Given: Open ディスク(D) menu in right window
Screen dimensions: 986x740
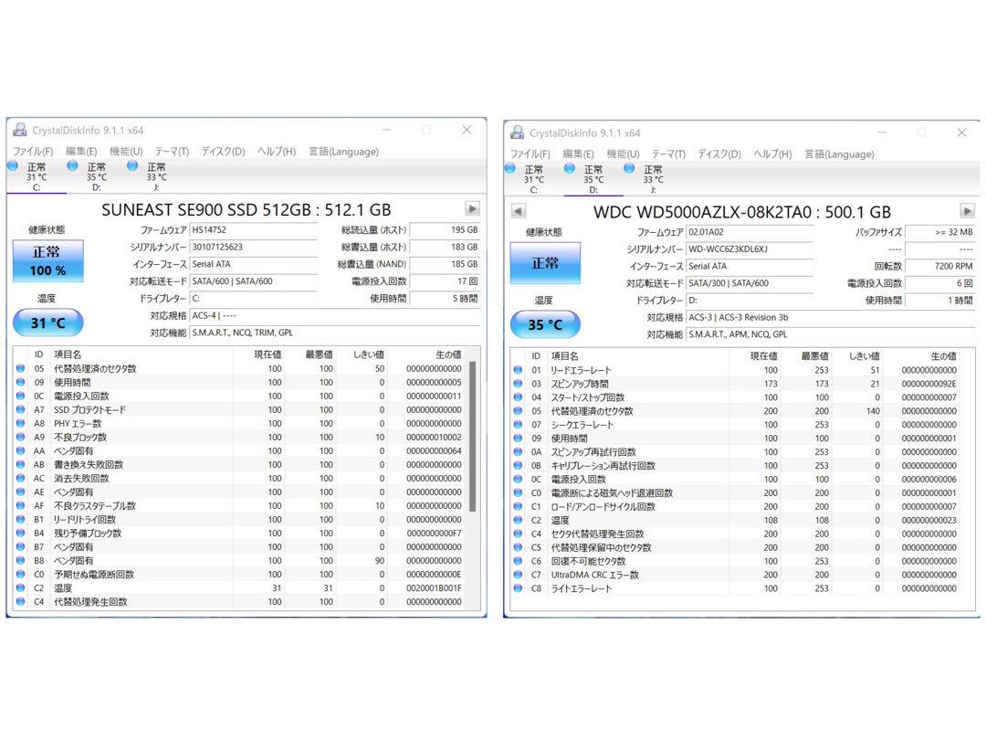Looking at the screenshot, I should point(719,154).
